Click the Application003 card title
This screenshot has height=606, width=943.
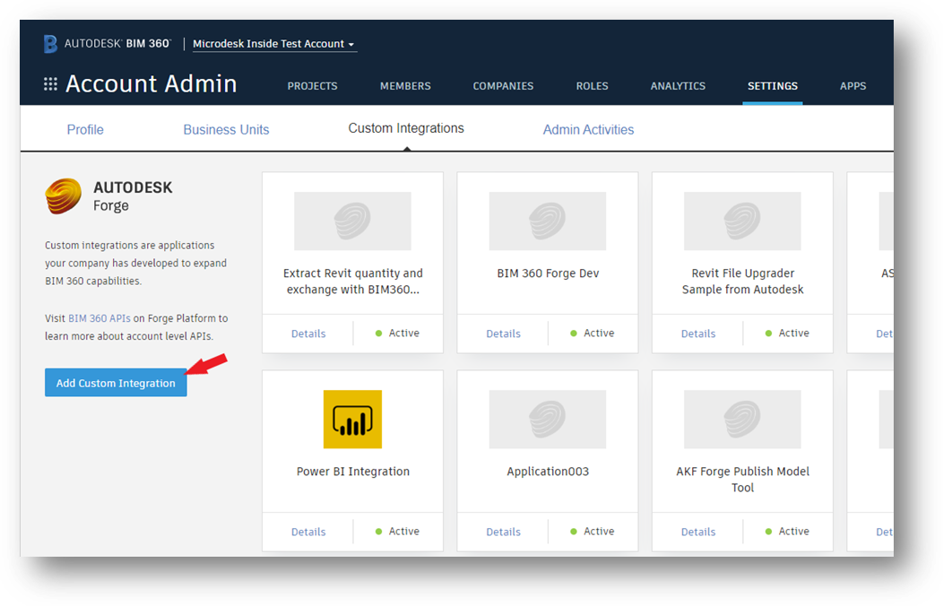[x=548, y=472]
